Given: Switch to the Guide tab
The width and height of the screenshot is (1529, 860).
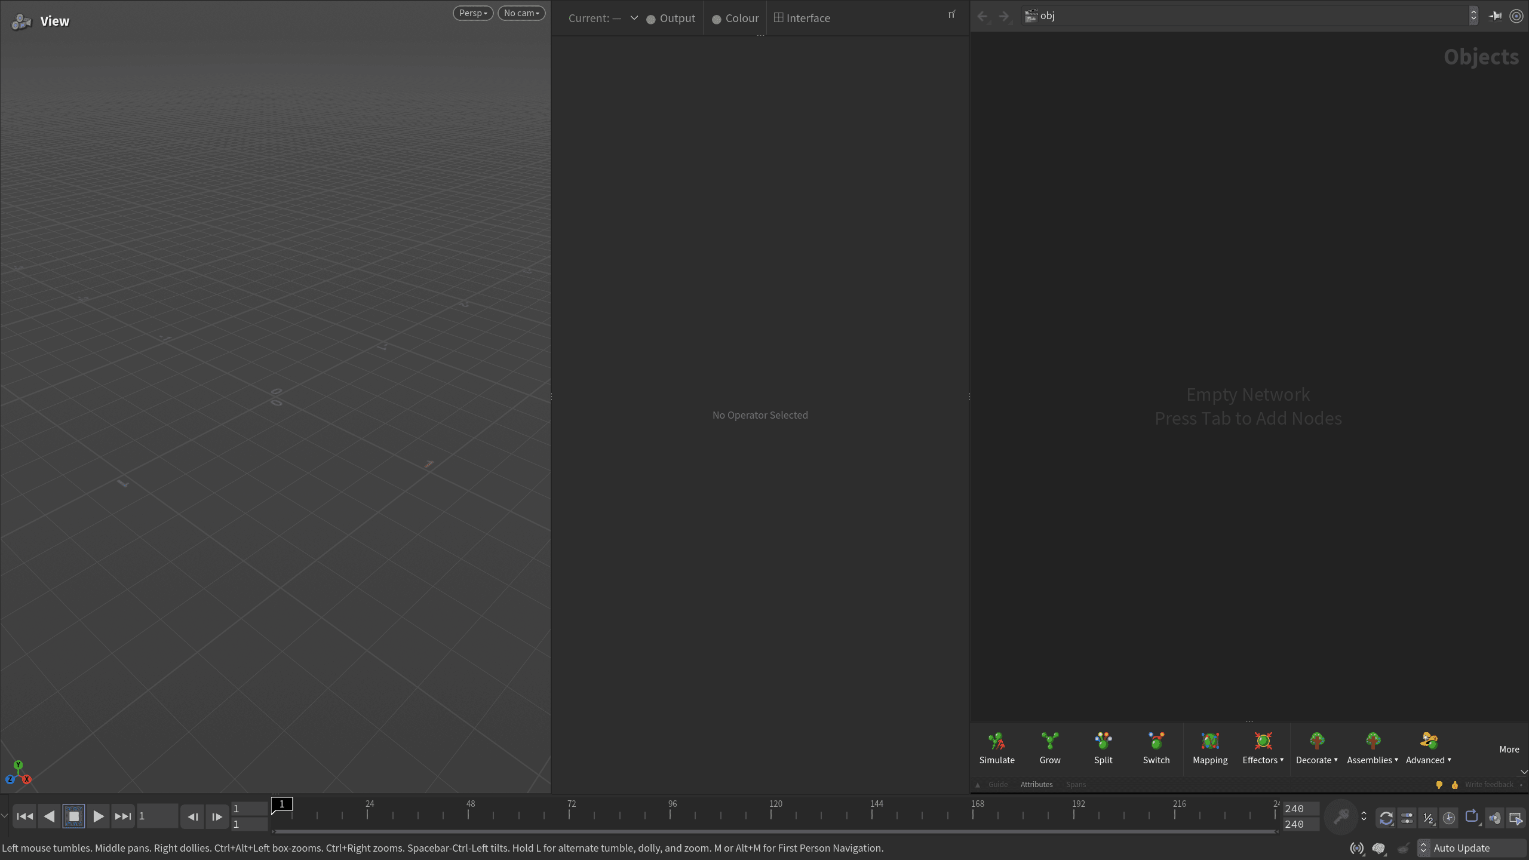Looking at the screenshot, I should (998, 784).
